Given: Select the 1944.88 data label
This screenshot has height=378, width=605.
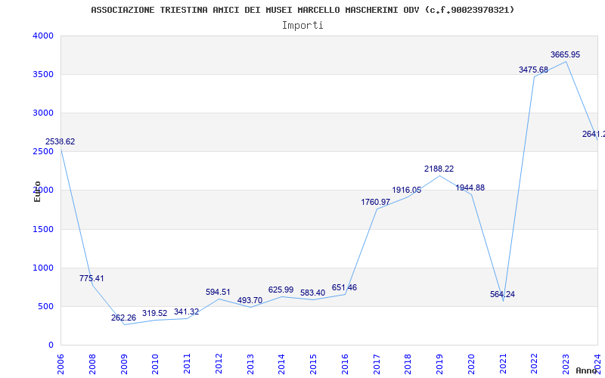Looking at the screenshot, I should click(470, 187).
